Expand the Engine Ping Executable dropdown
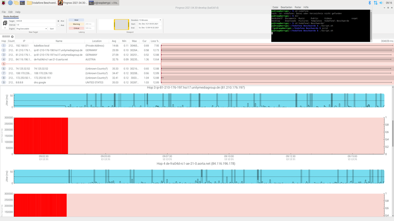The image size is (394, 221). 32,29
